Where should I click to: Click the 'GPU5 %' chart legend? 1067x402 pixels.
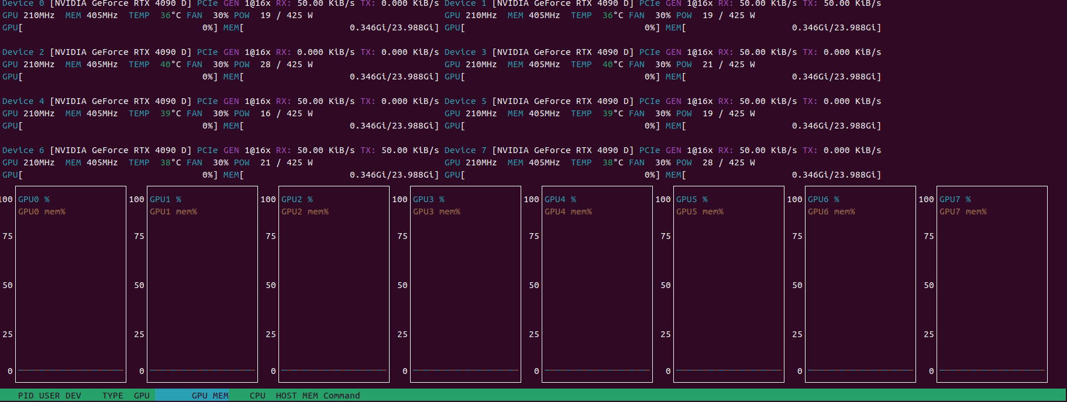tap(692, 199)
